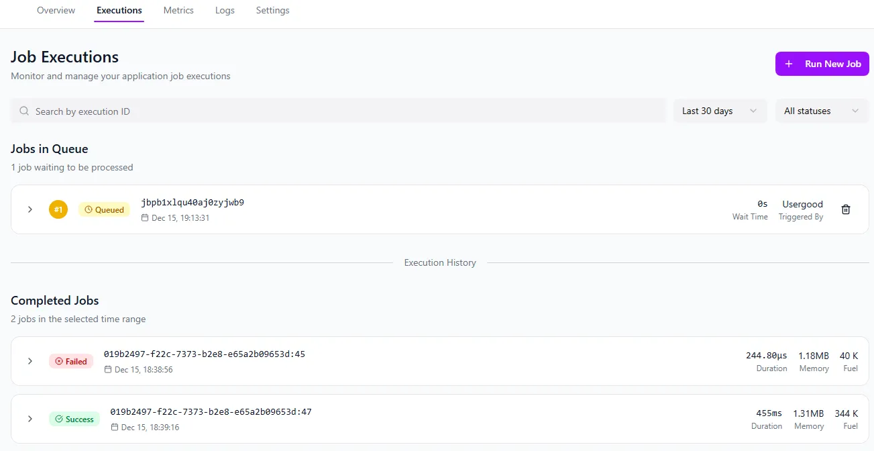Click the clock icon in the Queued badge
The width and height of the screenshot is (874, 451).
pos(88,209)
